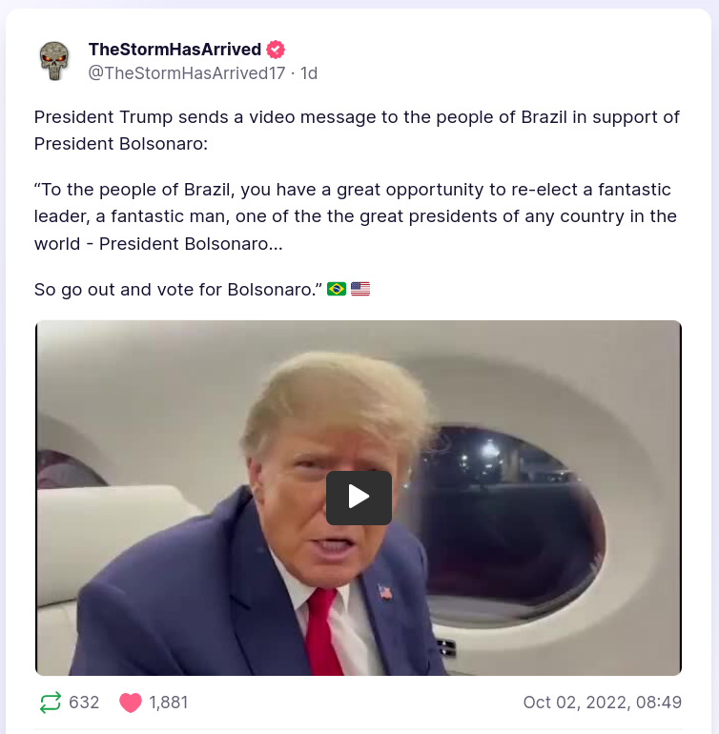The image size is (719, 734).
Task: Click the quoted To the people of Brazil paragraph
Action: (356, 216)
